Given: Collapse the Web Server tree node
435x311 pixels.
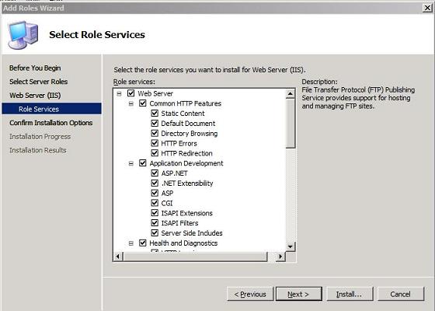Looking at the screenshot, I should click(119, 93).
